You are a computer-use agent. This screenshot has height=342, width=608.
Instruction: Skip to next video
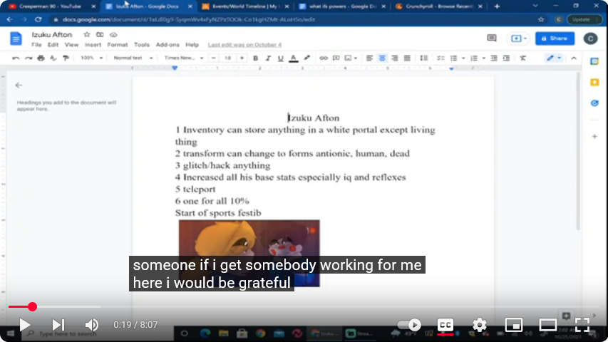[58, 325]
